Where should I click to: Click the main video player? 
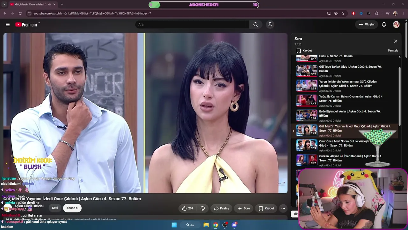pyautogui.click(x=145, y=113)
